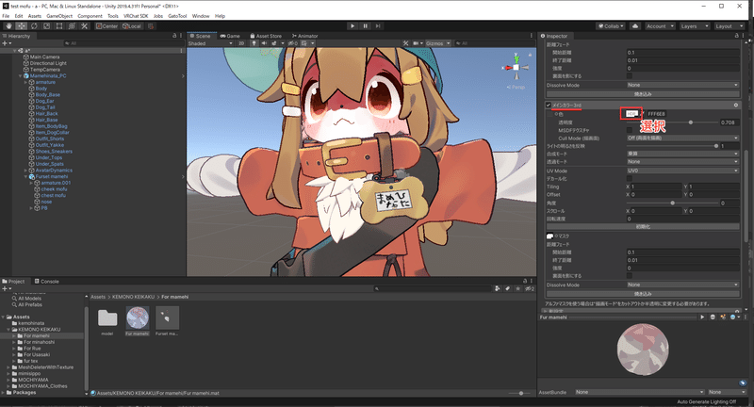This screenshot has height=407, width=754.
Task: Switch to the Asset Store tab
Action: [266, 36]
